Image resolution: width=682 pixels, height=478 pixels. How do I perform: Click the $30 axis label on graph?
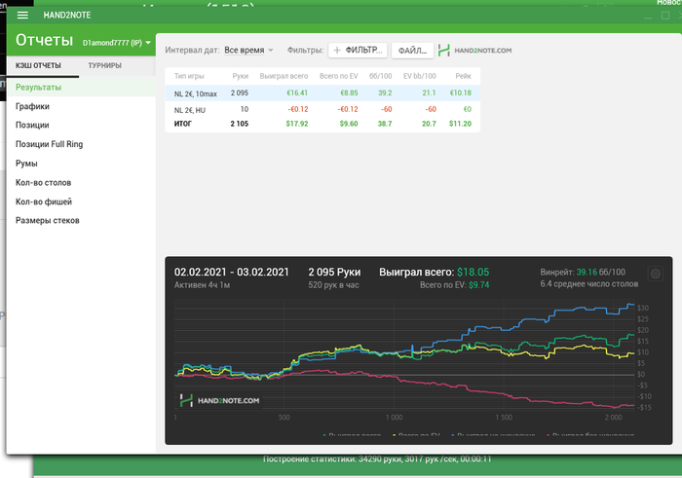pos(643,308)
